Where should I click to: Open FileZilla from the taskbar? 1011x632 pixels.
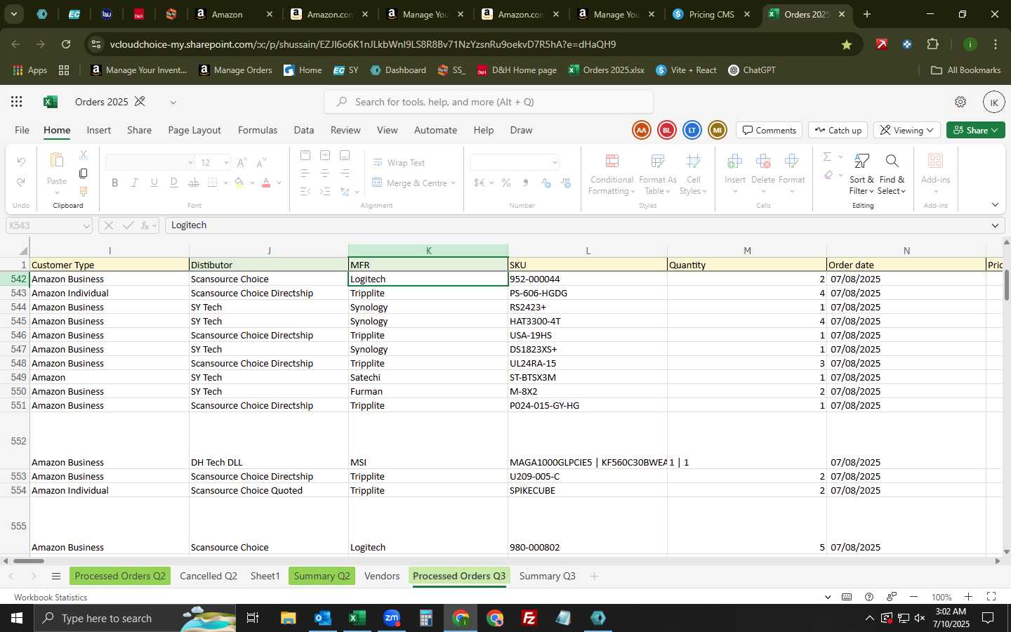point(529,618)
